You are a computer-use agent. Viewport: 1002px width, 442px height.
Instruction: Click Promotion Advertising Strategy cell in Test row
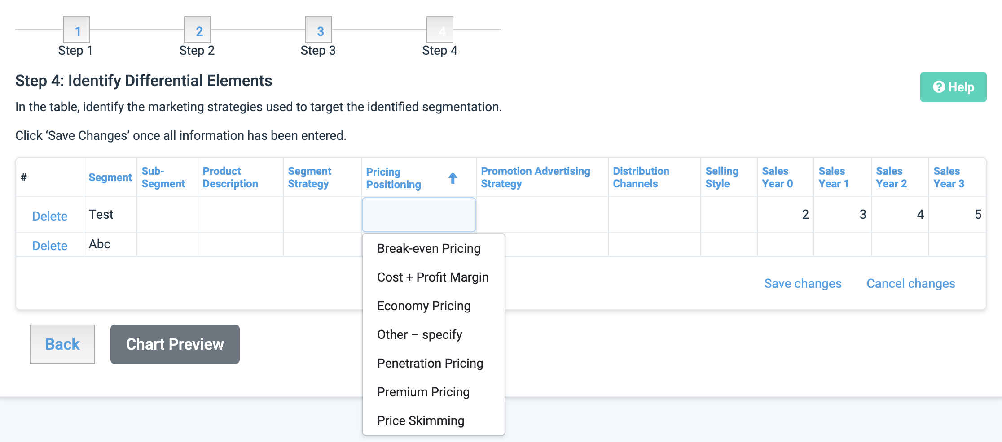click(542, 215)
